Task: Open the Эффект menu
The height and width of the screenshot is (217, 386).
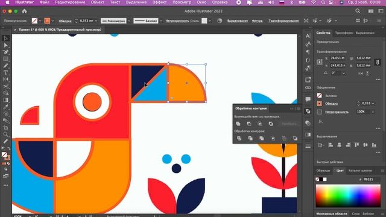Action: (x=159, y=2)
